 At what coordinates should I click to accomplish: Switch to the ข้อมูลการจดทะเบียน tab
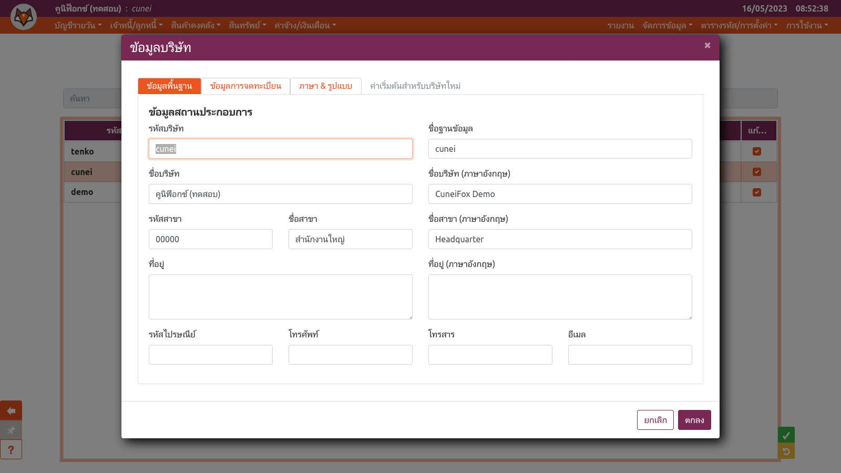coord(245,86)
